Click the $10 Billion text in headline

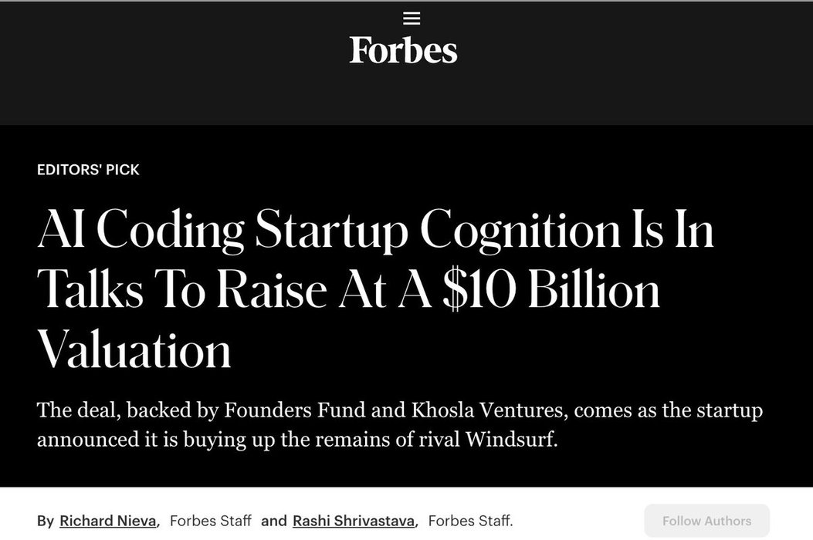click(x=549, y=291)
